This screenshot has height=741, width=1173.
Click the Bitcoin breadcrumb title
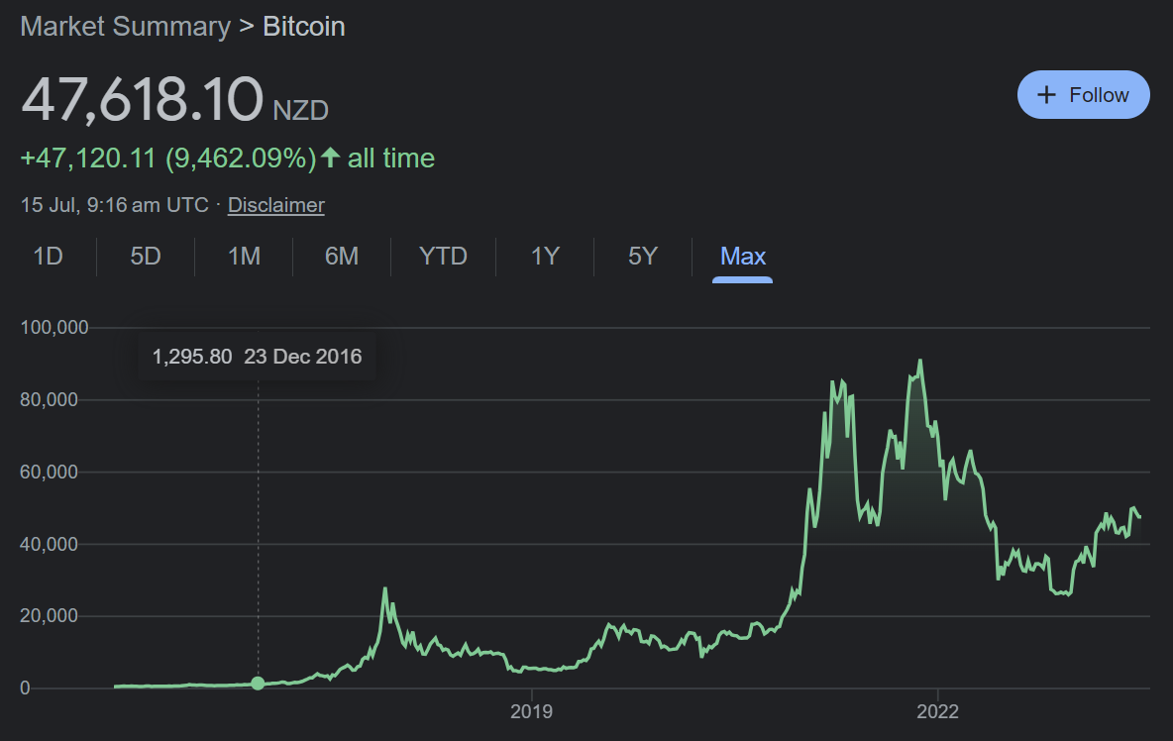point(304,27)
